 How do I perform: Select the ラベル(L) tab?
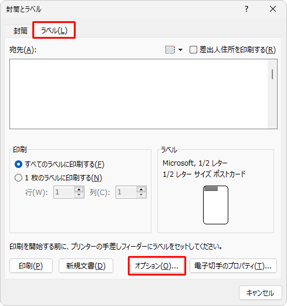(54, 31)
